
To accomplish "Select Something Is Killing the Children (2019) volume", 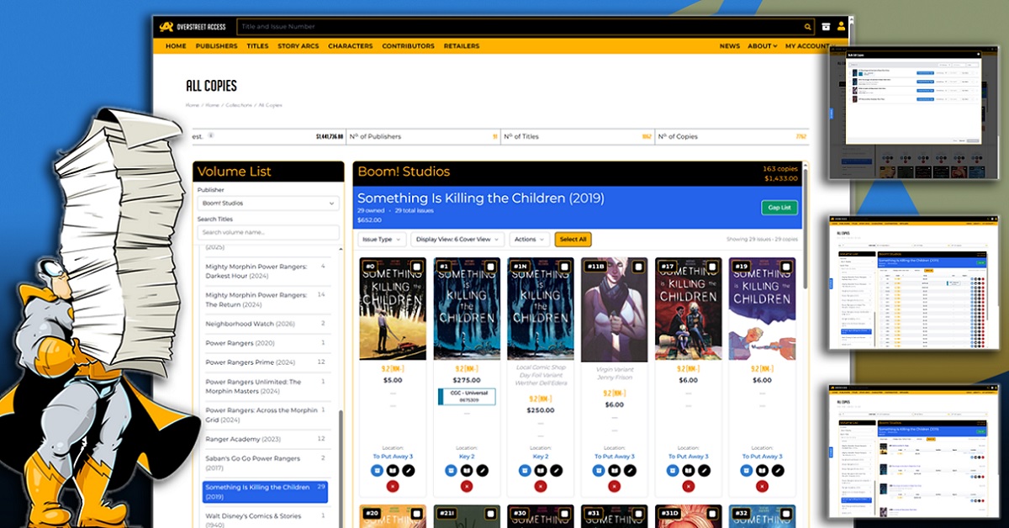I will (265, 492).
